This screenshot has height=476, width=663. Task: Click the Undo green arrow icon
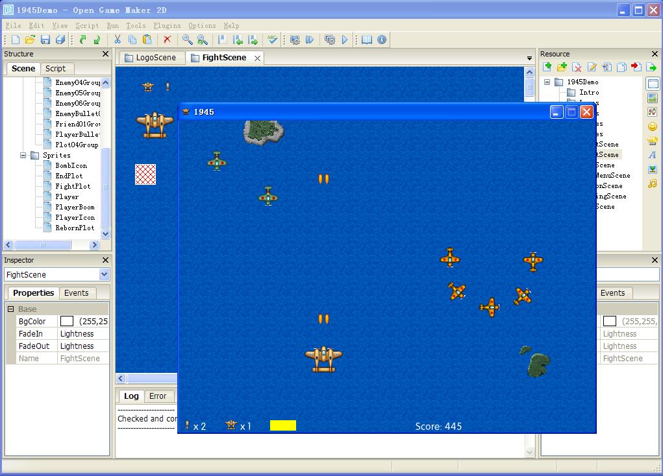pyautogui.click(x=83, y=40)
